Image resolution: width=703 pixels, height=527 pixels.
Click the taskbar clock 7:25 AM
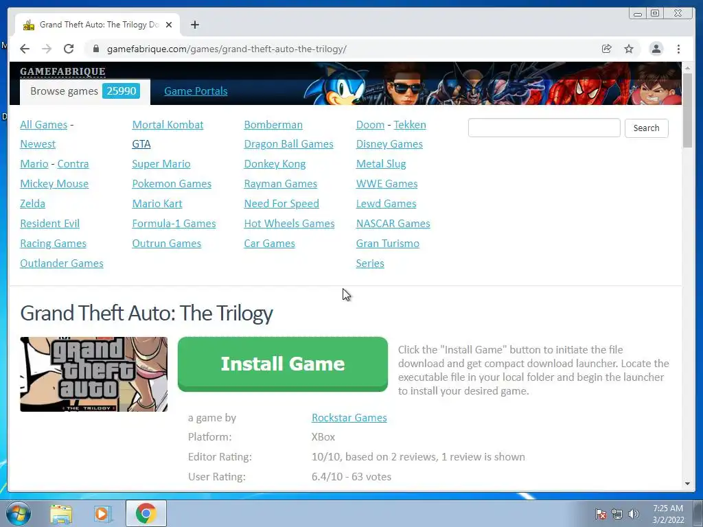[668, 513]
